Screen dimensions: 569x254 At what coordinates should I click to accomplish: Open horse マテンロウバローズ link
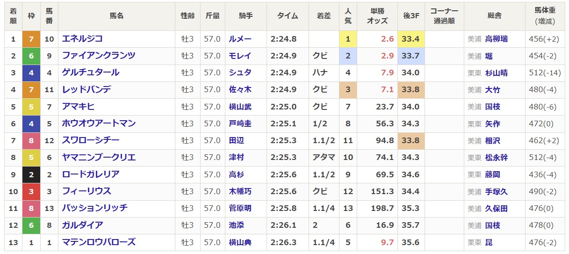point(99,242)
